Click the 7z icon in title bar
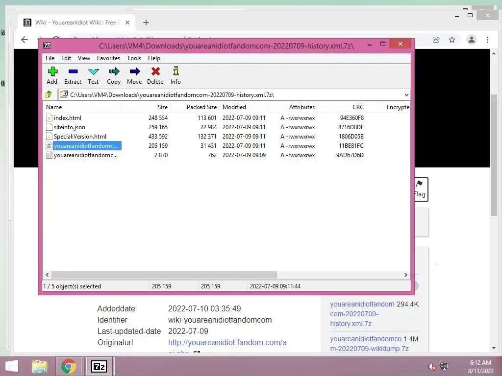The width and height of the screenshot is (502, 376). click(x=47, y=46)
